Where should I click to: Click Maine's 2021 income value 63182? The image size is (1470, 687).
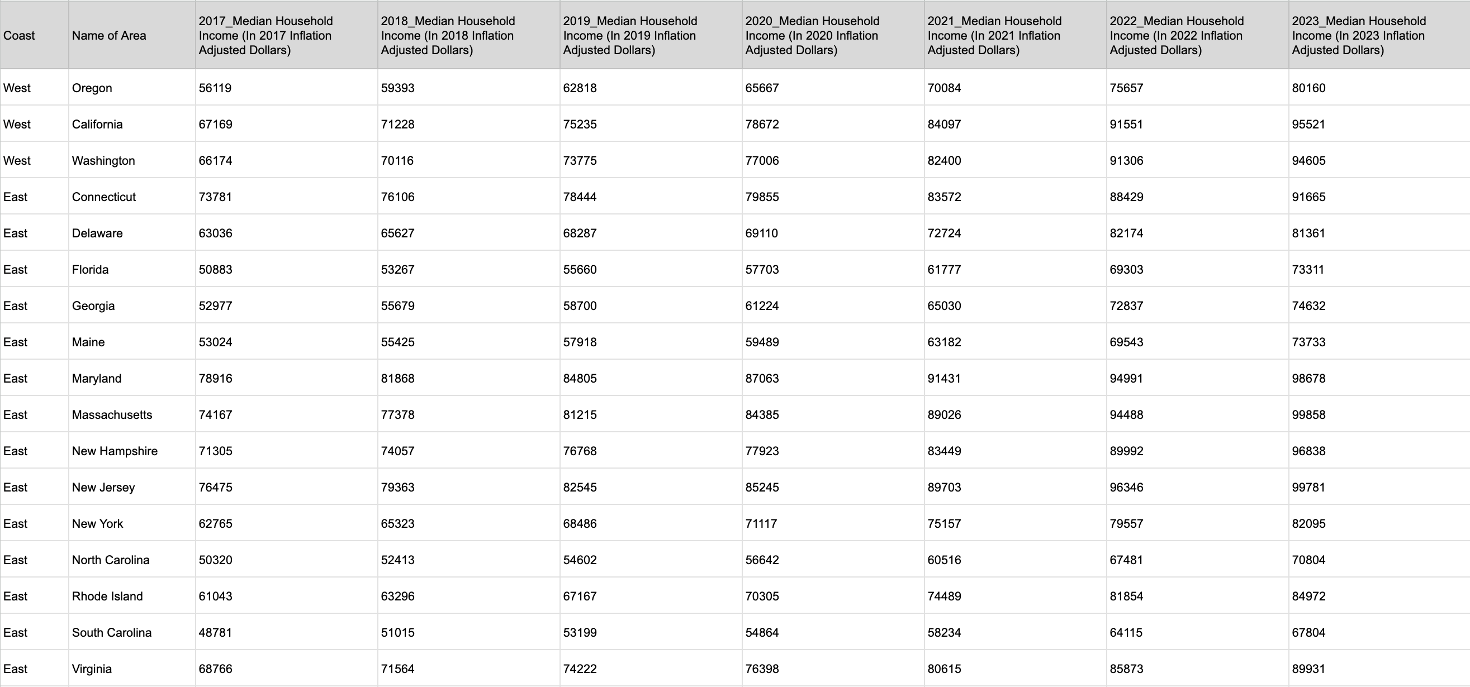tap(945, 342)
